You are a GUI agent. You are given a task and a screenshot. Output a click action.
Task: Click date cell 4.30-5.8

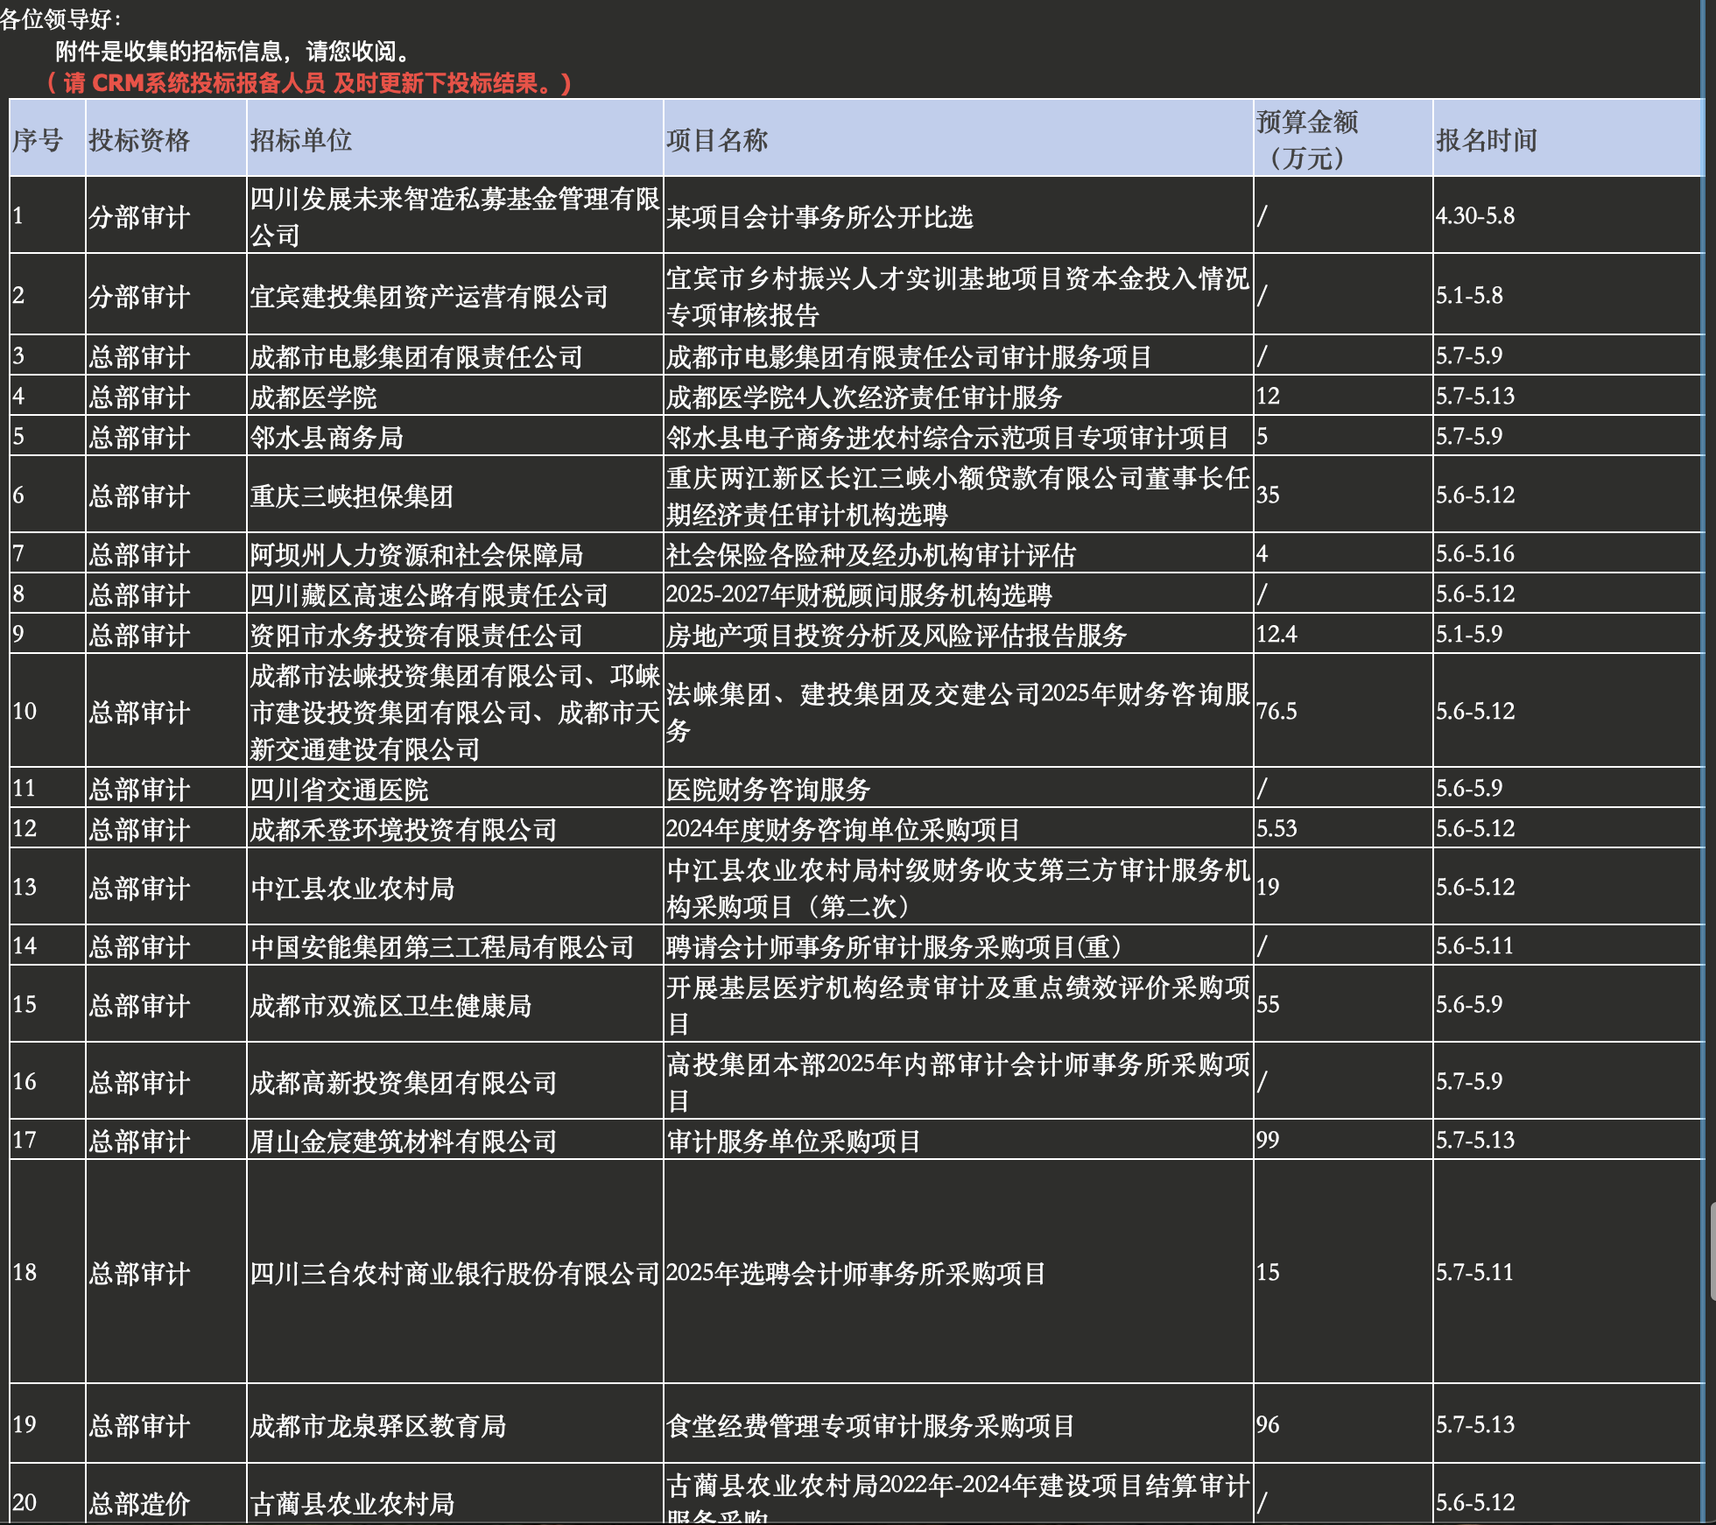coord(1567,215)
